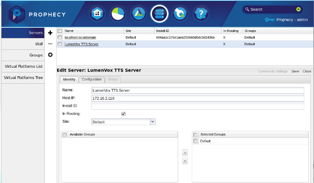This screenshot has width=314, height=183.
Task: Select the servers stack icon
Action: pos(159,14)
